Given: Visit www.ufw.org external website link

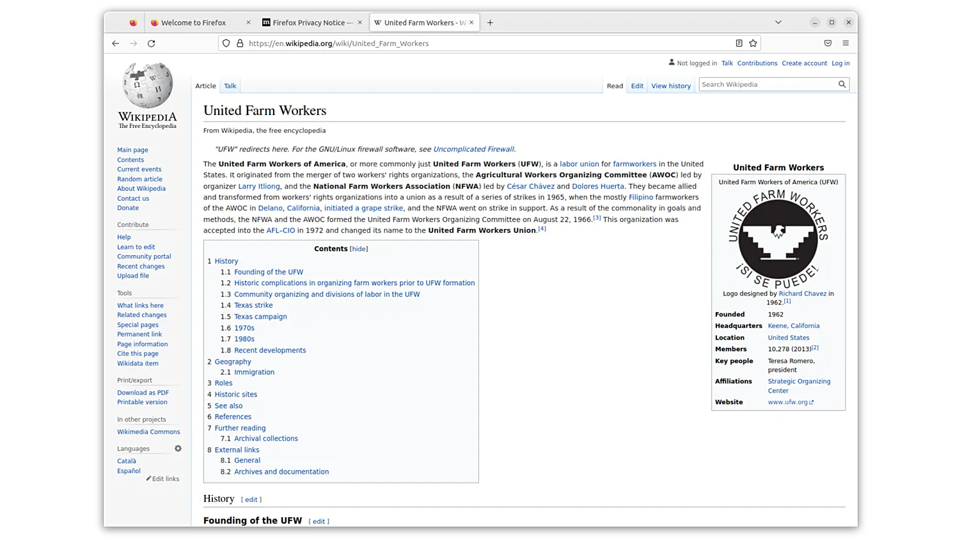Looking at the screenshot, I should (791, 402).
